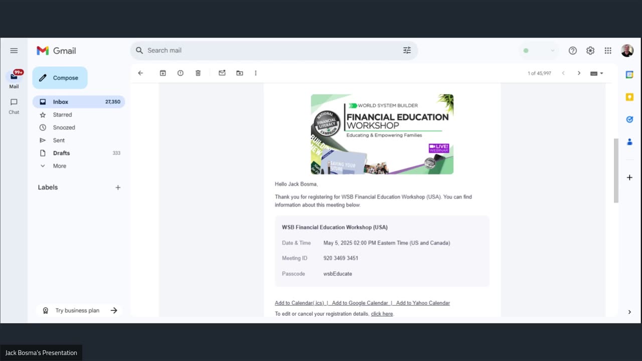This screenshot has height=361, width=642.
Task: Open Google Keep side panel icon
Action: pos(629,97)
